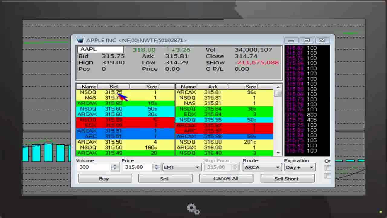Open the LMT order type dropdown

182,167
